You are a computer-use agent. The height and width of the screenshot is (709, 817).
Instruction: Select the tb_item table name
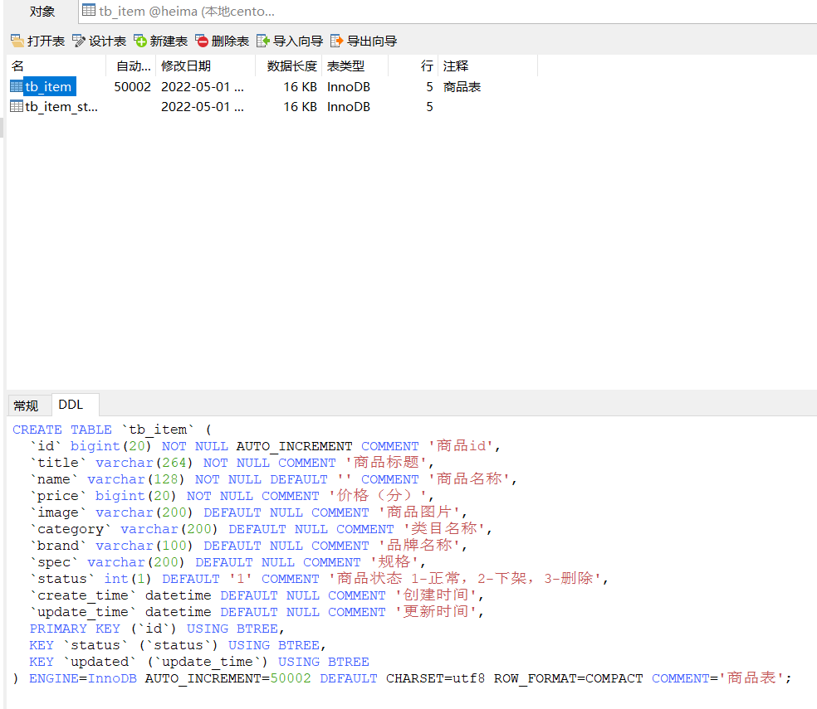pyautogui.click(x=48, y=86)
